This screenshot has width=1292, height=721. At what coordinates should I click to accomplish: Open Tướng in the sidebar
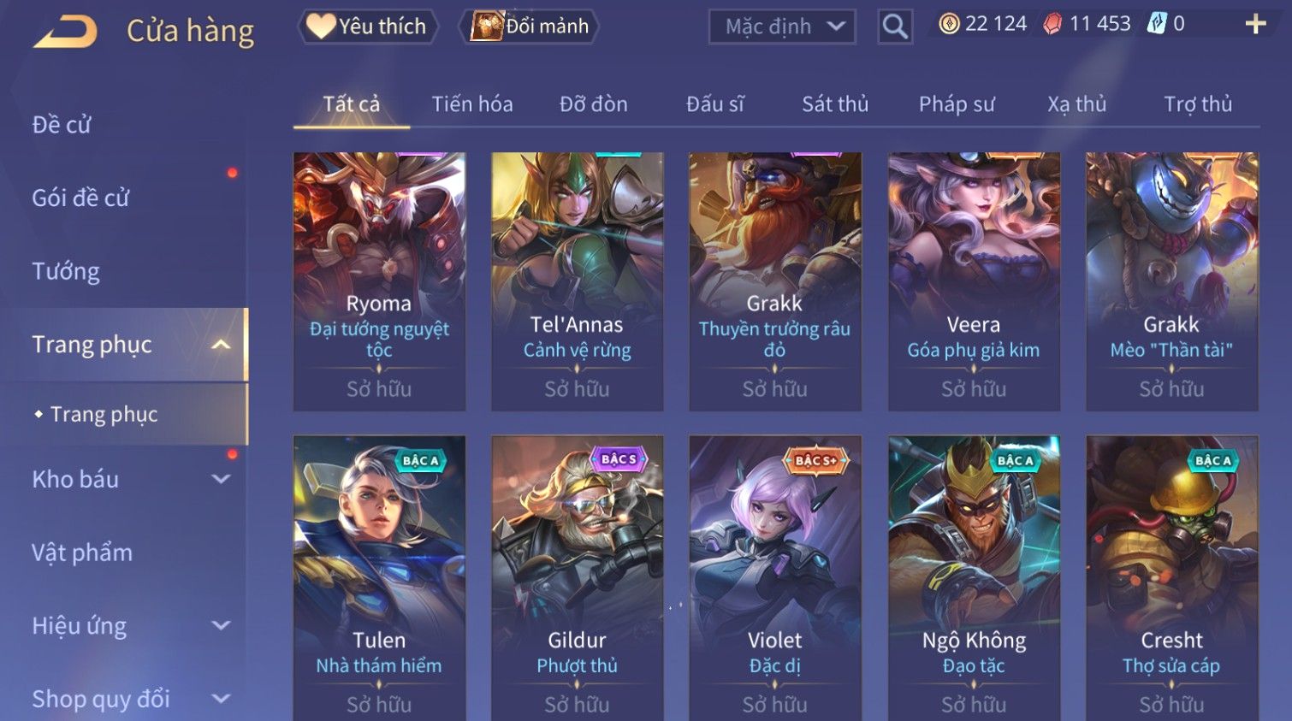(66, 272)
